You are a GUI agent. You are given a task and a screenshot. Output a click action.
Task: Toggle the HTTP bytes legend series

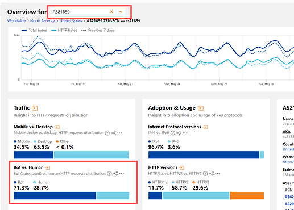(64, 30)
